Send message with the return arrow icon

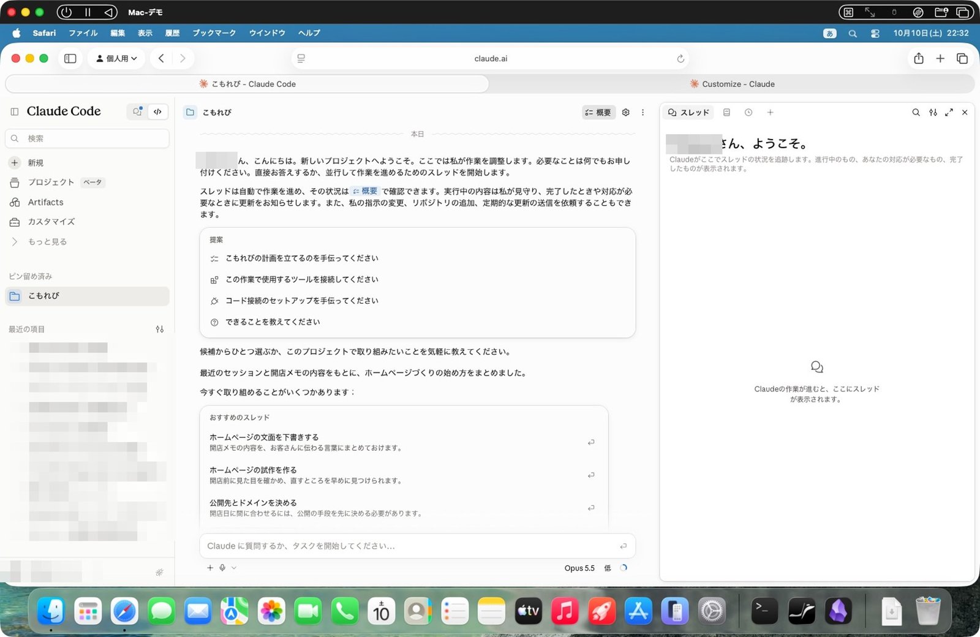pos(623,546)
